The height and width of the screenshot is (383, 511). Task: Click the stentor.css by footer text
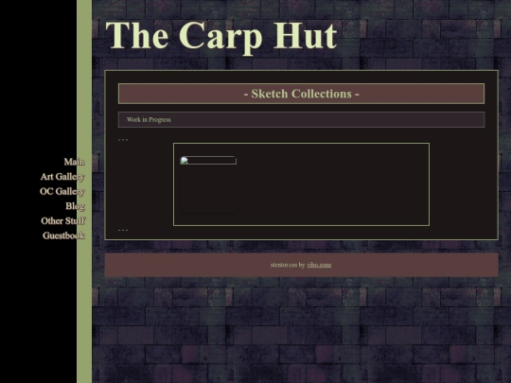pyautogui.click(x=288, y=265)
